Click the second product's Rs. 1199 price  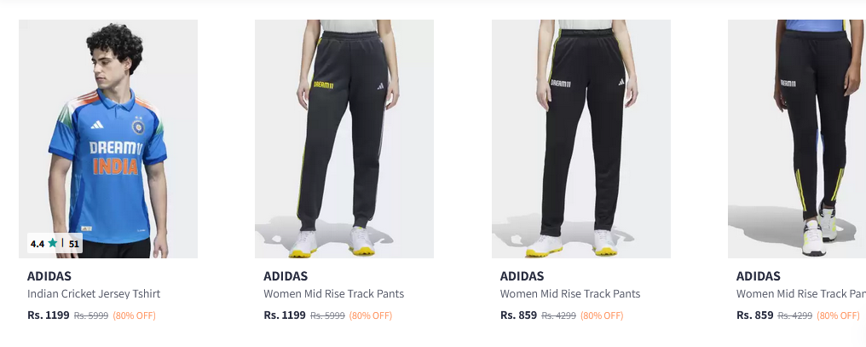(284, 315)
